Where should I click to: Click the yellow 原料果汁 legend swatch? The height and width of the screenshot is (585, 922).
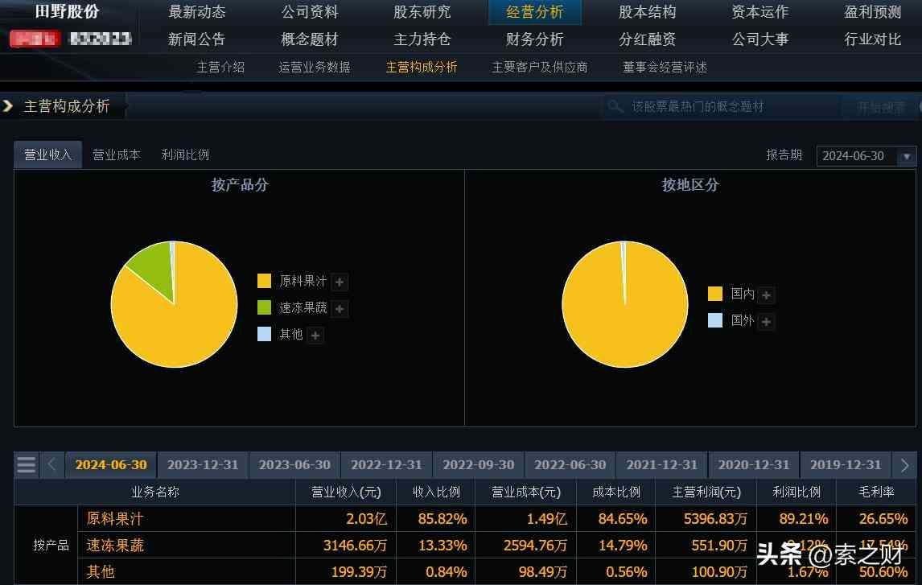click(264, 281)
